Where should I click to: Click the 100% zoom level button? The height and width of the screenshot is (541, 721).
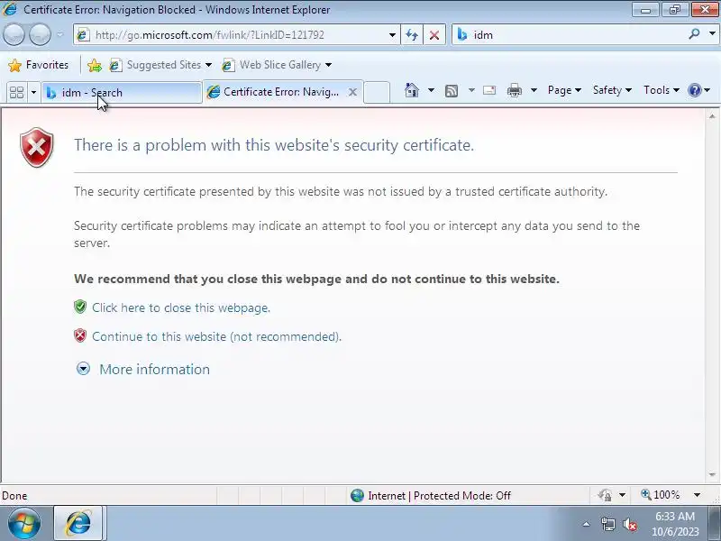click(661, 495)
